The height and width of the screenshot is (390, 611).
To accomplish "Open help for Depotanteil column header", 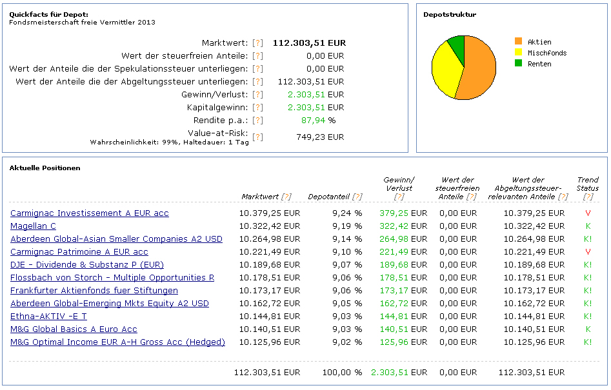I will (x=357, y=197).
